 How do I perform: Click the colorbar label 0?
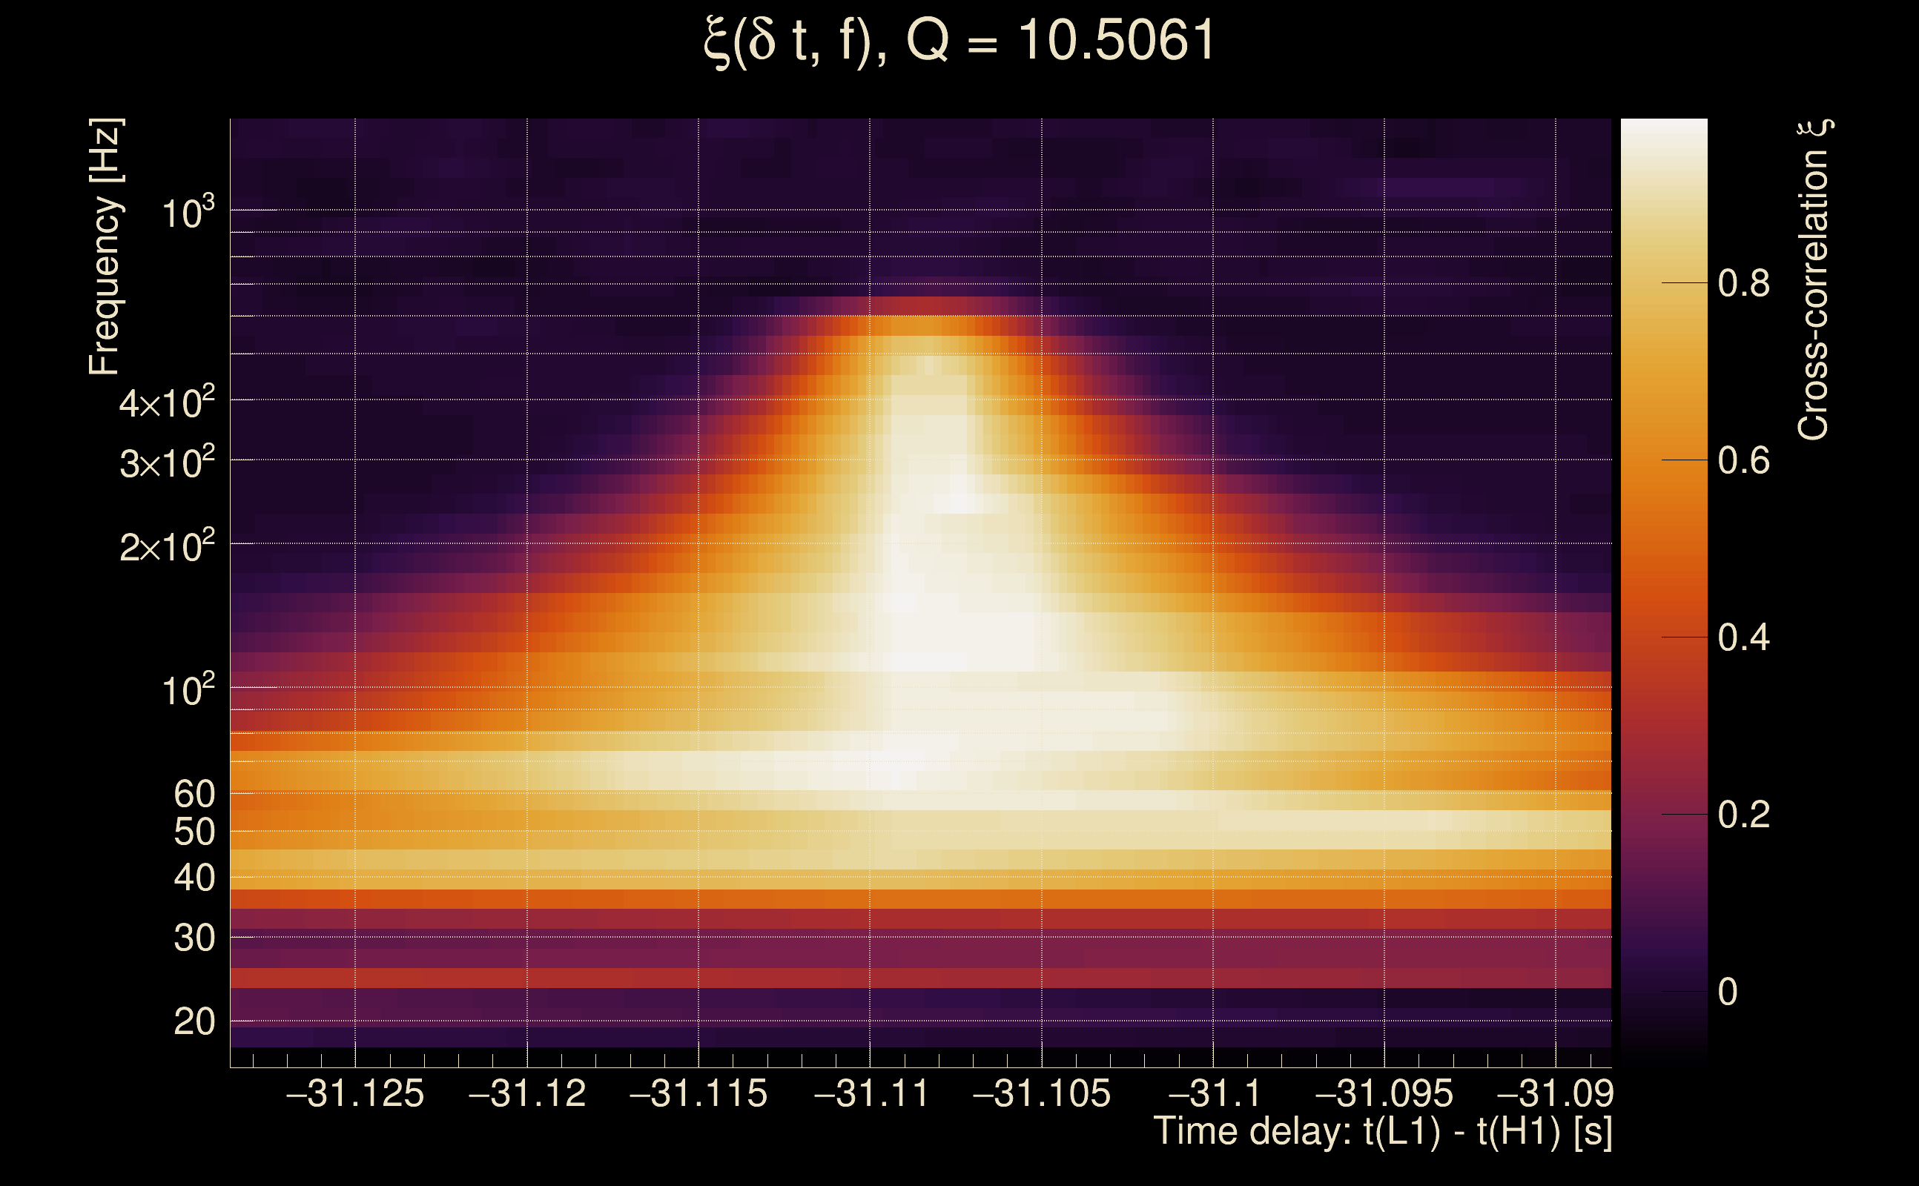(x=1728, y=993)
